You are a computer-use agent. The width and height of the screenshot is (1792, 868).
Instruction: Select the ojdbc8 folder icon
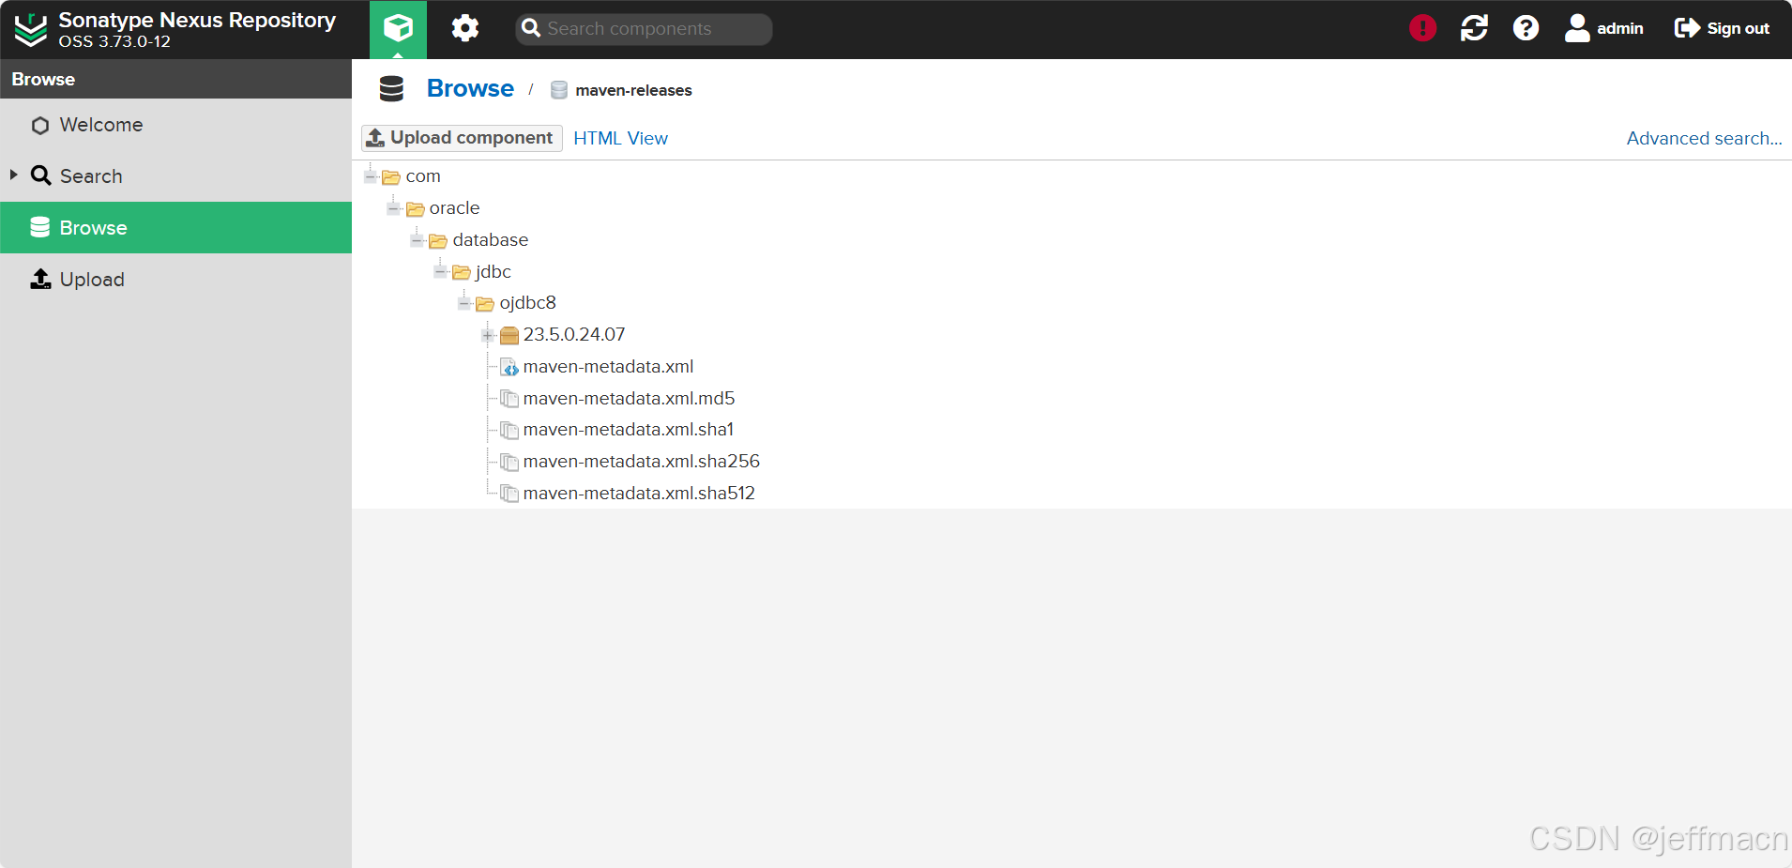485,303
